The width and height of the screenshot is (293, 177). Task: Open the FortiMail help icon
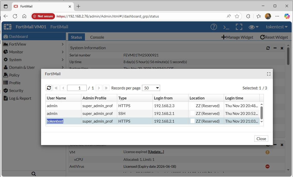(x=213, y=27)
